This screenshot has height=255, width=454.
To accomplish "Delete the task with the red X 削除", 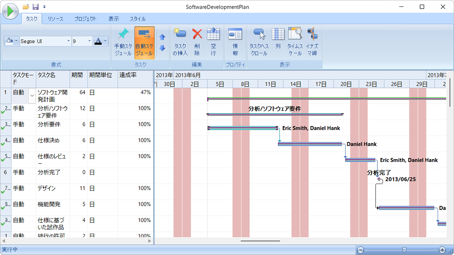I will pyautogui.click(x=197, y=42).
